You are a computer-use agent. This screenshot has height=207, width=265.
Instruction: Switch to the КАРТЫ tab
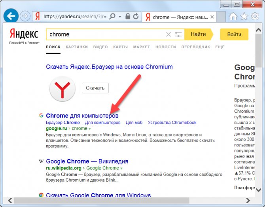pos(121,47)
